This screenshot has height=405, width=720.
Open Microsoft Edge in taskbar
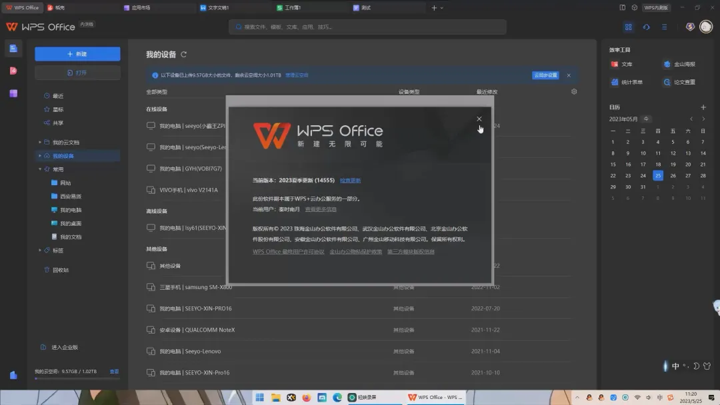coord(337,397)
